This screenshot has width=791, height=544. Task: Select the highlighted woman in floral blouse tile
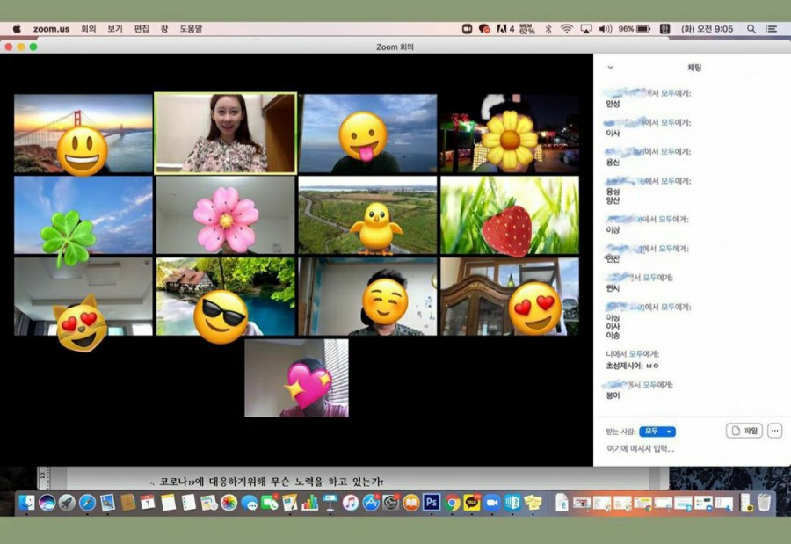click(226, 134)
